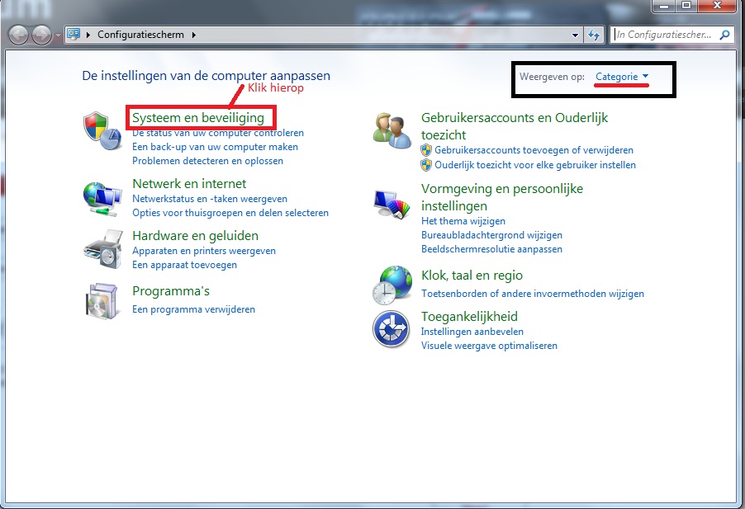Click Bureaubladachtergrond wijzigen
745x509 pixels.
[491, 235]
